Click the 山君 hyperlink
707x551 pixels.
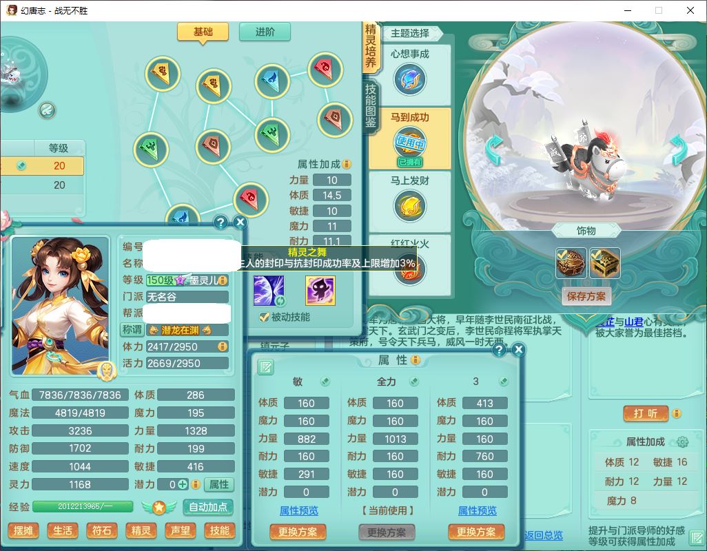(x=633, y=322)
